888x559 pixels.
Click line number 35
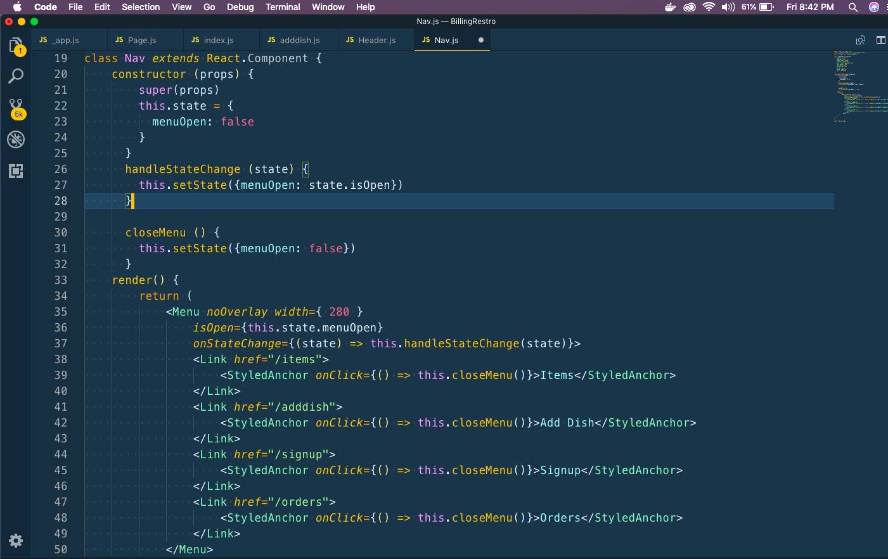(x=61, y=312)
